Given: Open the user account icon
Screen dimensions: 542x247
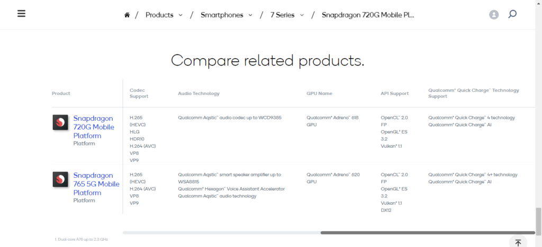Looking at the screenshot, I should [x=494, y=14].
